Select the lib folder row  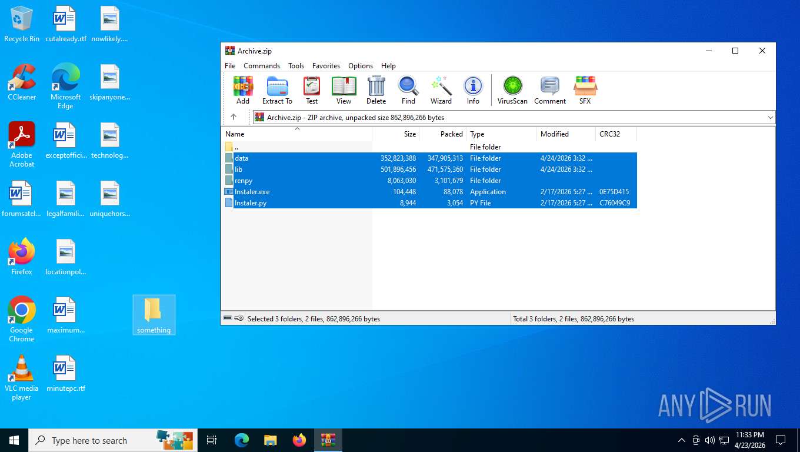pos(429,169)
